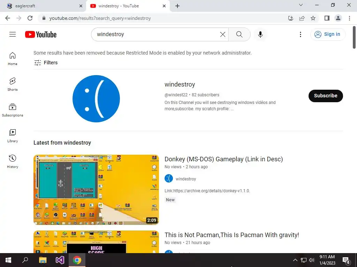
Task: Open Shorts in the sidebar
Action: pyautogui.click(x=13, y=84)
